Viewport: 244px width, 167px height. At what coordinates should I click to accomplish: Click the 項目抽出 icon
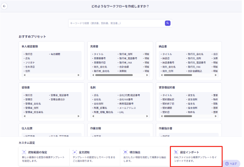[x=125, y=152]
